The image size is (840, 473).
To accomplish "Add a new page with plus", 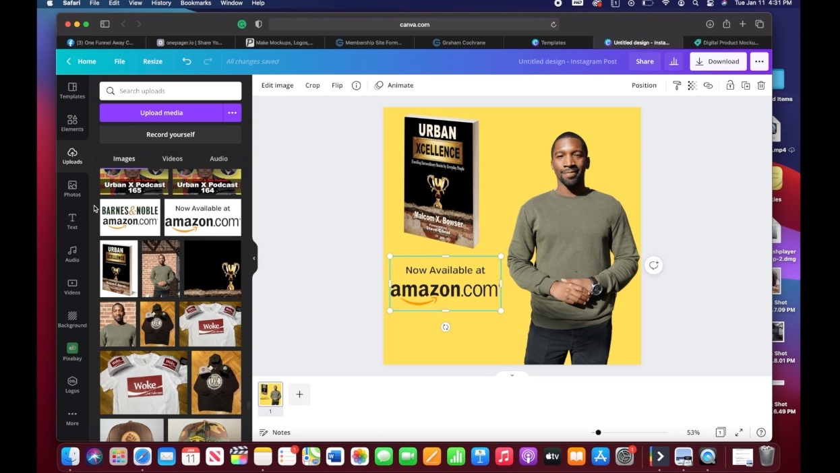I will [299, 394].
